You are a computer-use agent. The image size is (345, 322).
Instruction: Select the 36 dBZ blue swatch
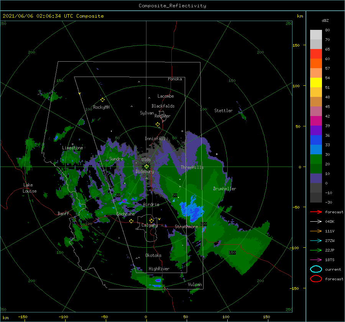click(x=316, y=140)
